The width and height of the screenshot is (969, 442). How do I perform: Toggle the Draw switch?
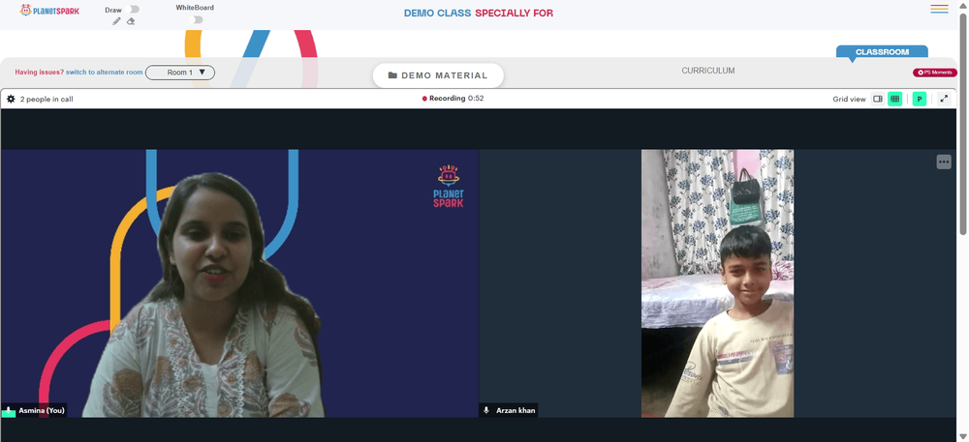click(x=132, y=10)
